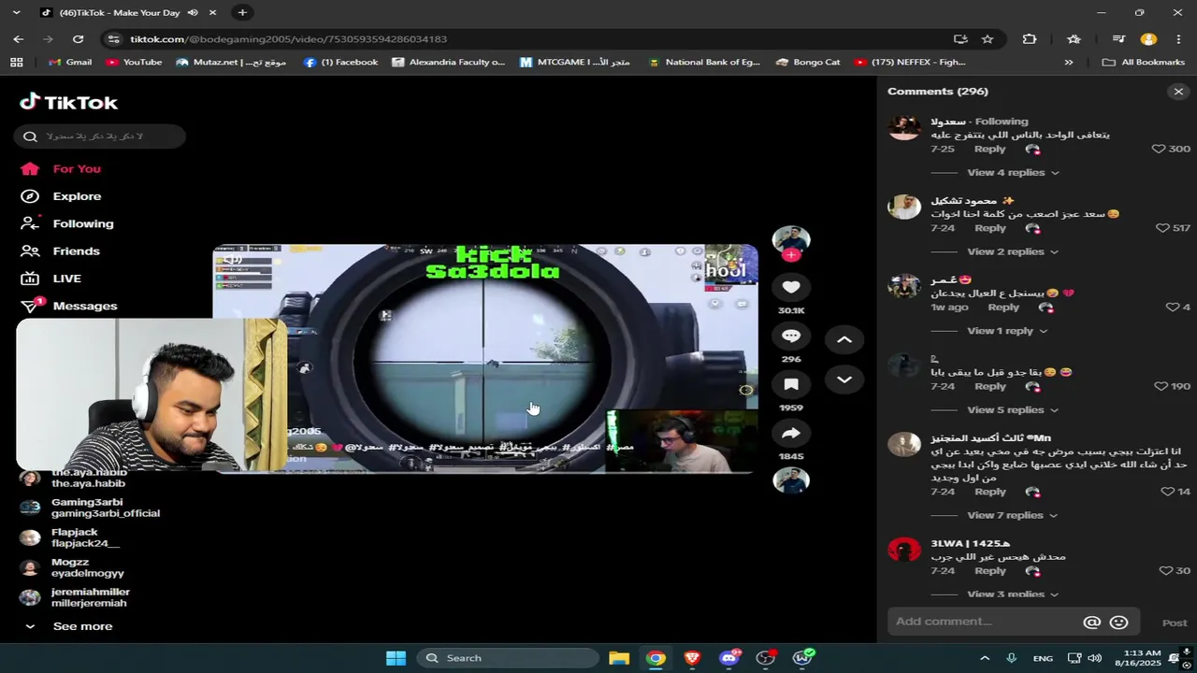Go to next video with down arrow
This screenshot has width=1197, height=673.
[844, 379]
